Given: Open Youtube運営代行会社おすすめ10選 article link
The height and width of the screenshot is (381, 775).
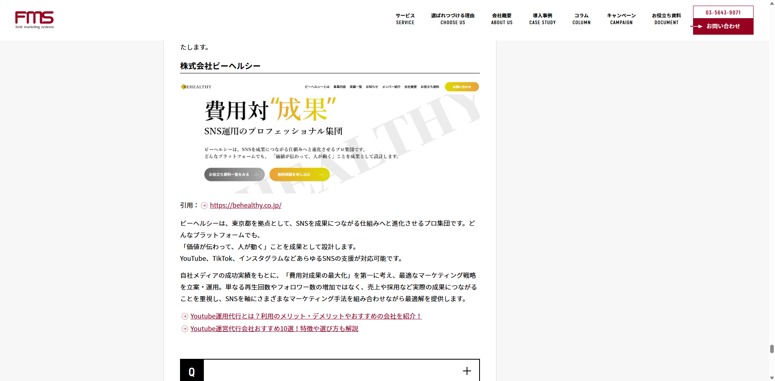Looking at the screenshot, I should (274, 329).
